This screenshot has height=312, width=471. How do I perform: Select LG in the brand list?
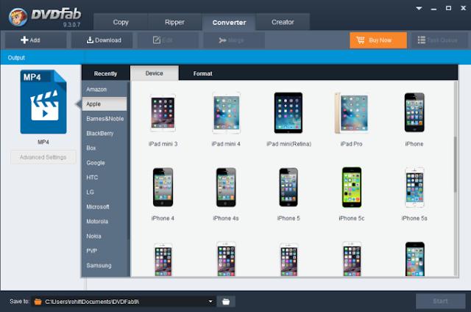coord(105,192)
